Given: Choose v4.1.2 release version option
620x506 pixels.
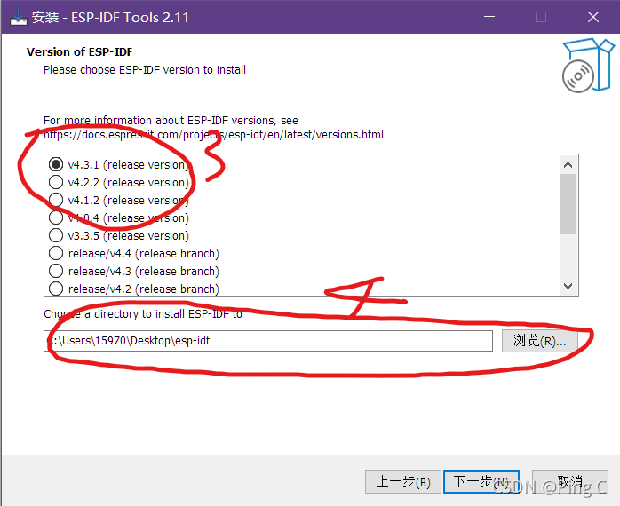Looking at the screenshot, I should coord(56,200).
